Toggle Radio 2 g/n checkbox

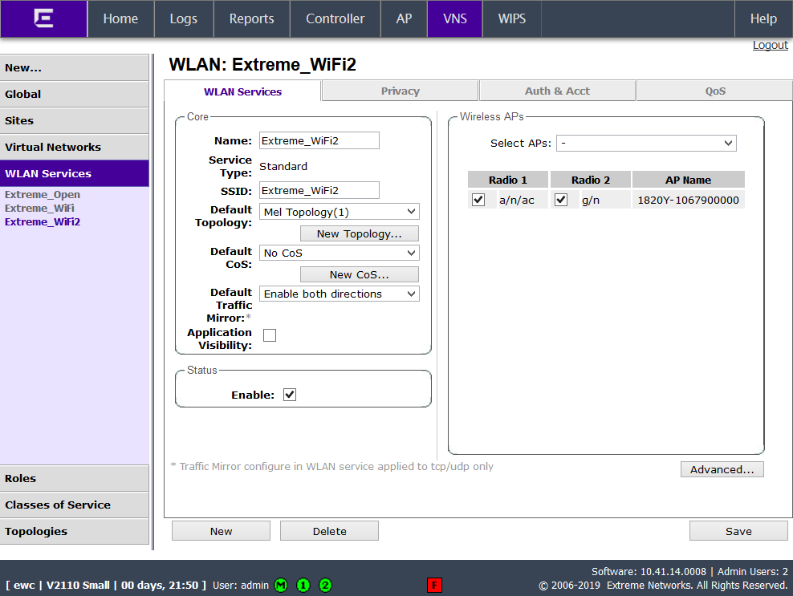coord(561,200)
